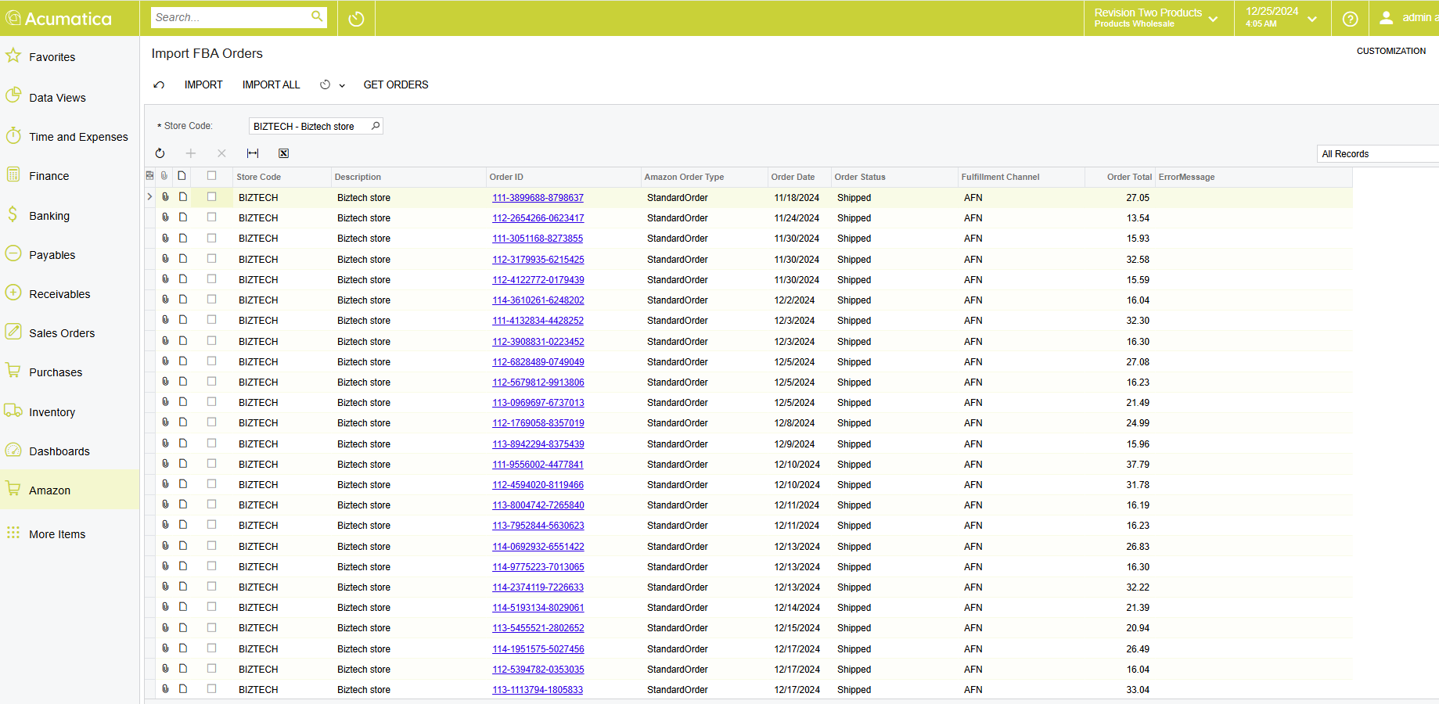Check the row for order 114-3610261-6248202
1439x704 pixels.
(211, 300)
